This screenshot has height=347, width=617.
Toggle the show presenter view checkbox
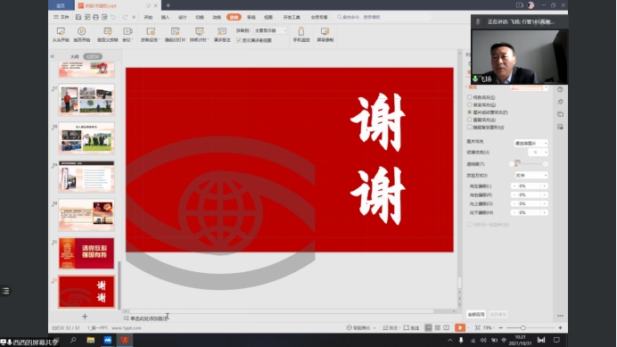[x=239, y=40]
